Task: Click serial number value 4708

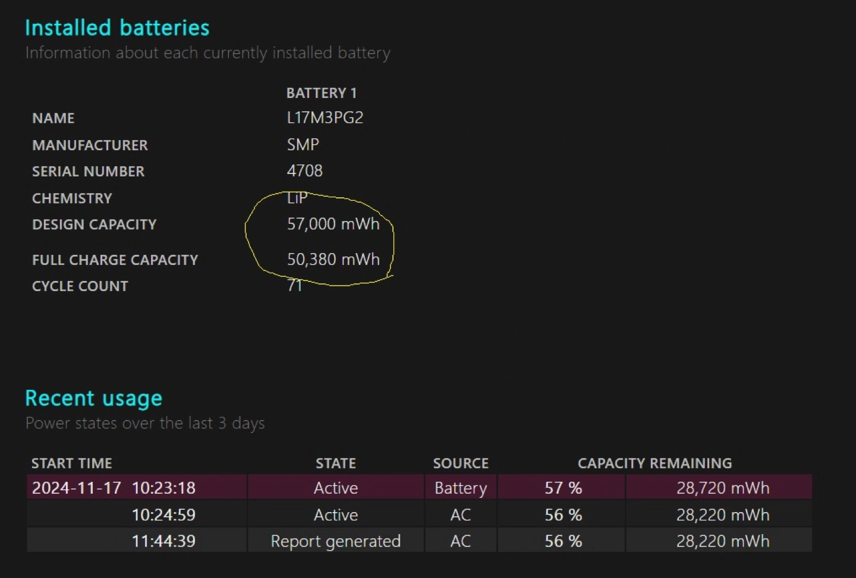Action: click(304, 171)
